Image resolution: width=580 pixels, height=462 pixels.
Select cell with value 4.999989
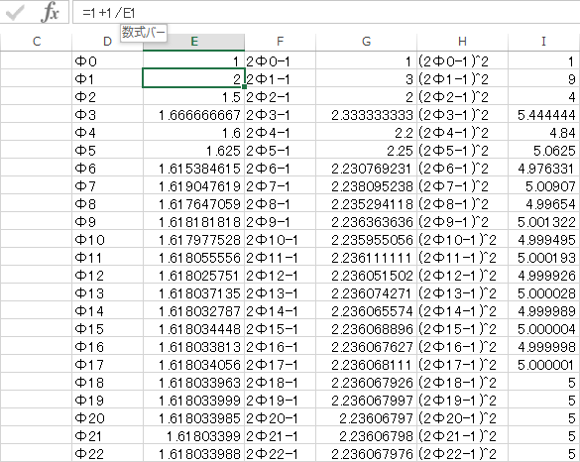click(x=543, y=310)
